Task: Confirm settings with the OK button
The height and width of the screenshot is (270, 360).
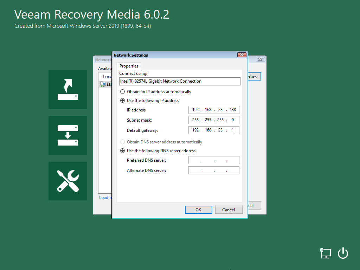Action: click(198, 210)
